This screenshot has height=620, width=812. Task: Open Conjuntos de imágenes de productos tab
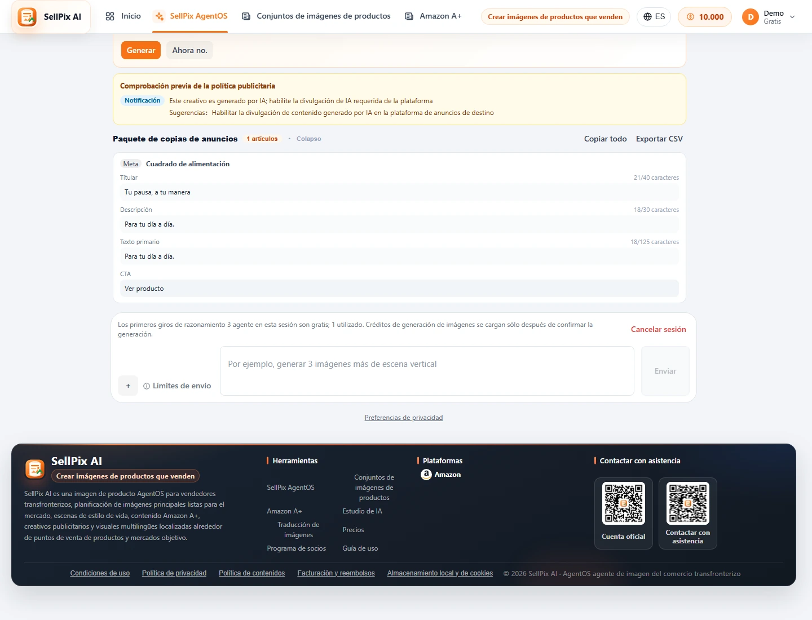tap(316, 16)
